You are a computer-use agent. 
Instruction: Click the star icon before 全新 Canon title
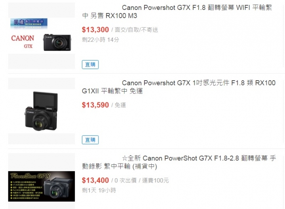pos(125,158)
